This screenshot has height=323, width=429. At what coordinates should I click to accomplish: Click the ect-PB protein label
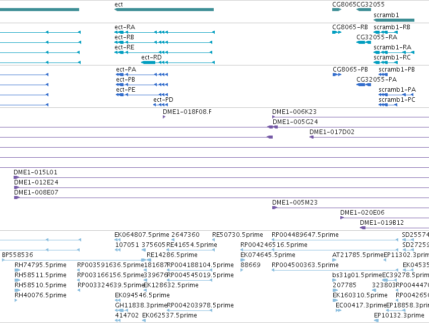click(126, 80)
